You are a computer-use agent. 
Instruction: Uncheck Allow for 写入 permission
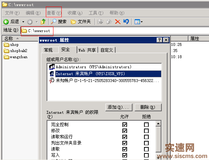tap(125, 155)
